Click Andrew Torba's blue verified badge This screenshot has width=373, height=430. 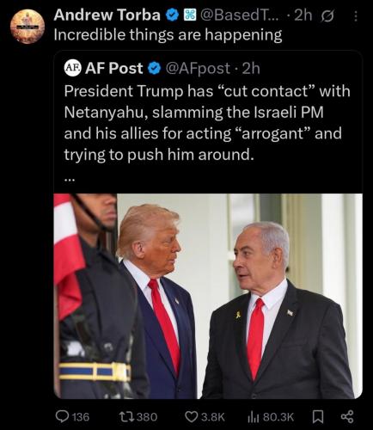pos(173,15)
